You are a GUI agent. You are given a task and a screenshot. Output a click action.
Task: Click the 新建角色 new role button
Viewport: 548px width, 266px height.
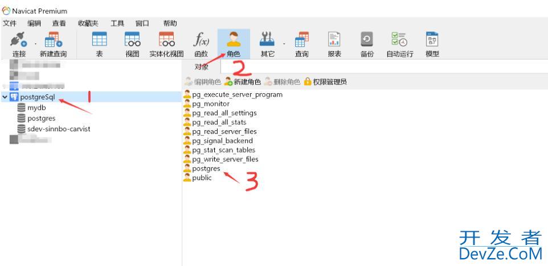pos(243,82)
